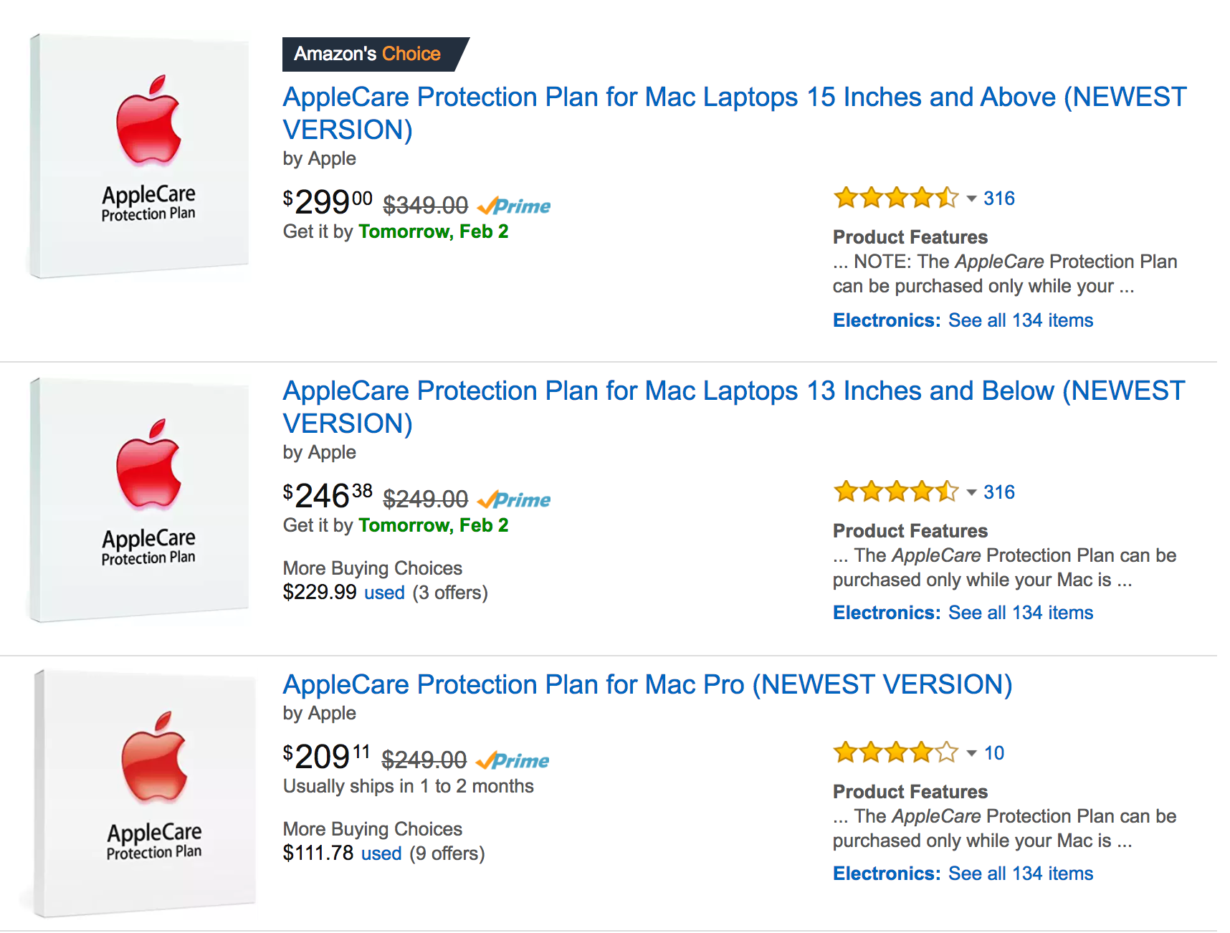Click Prime logo on the $299.00 listing
Image resolution: width=1230 pixels, height=933 pixels.
(514, 206)
